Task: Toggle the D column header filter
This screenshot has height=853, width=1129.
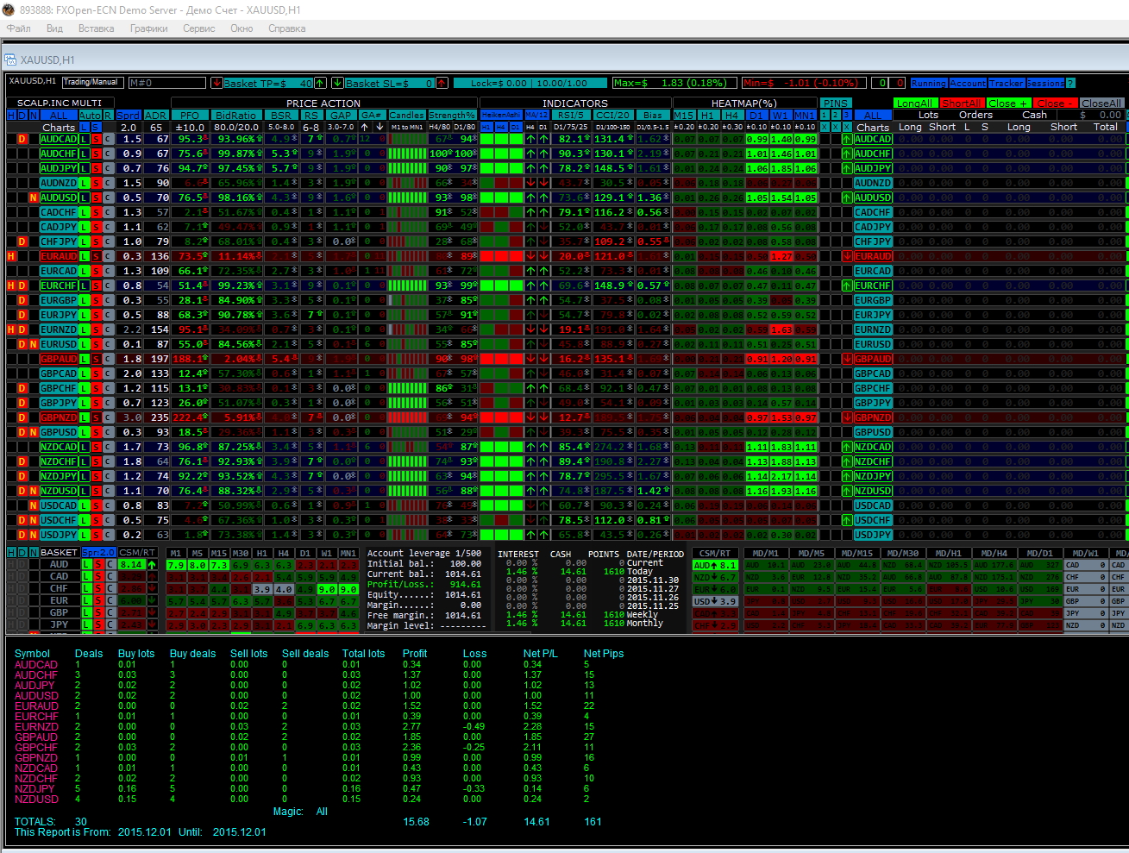Action: [22, 115]
